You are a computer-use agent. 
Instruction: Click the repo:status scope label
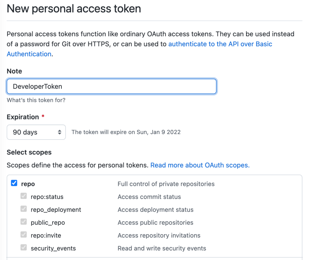pos(47,197)
